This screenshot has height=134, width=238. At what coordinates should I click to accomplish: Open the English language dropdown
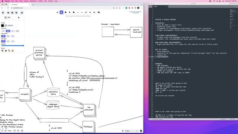pos(131,131)
